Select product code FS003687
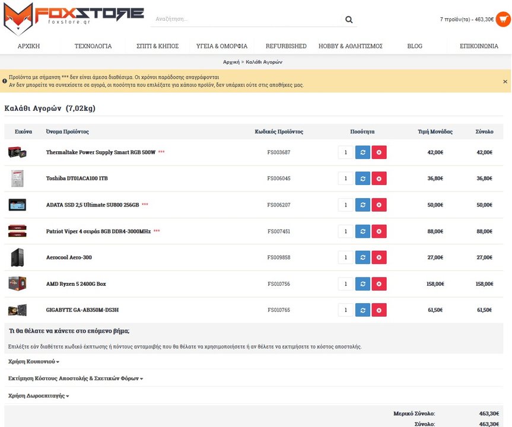512x427 pixels. (278, 152)
